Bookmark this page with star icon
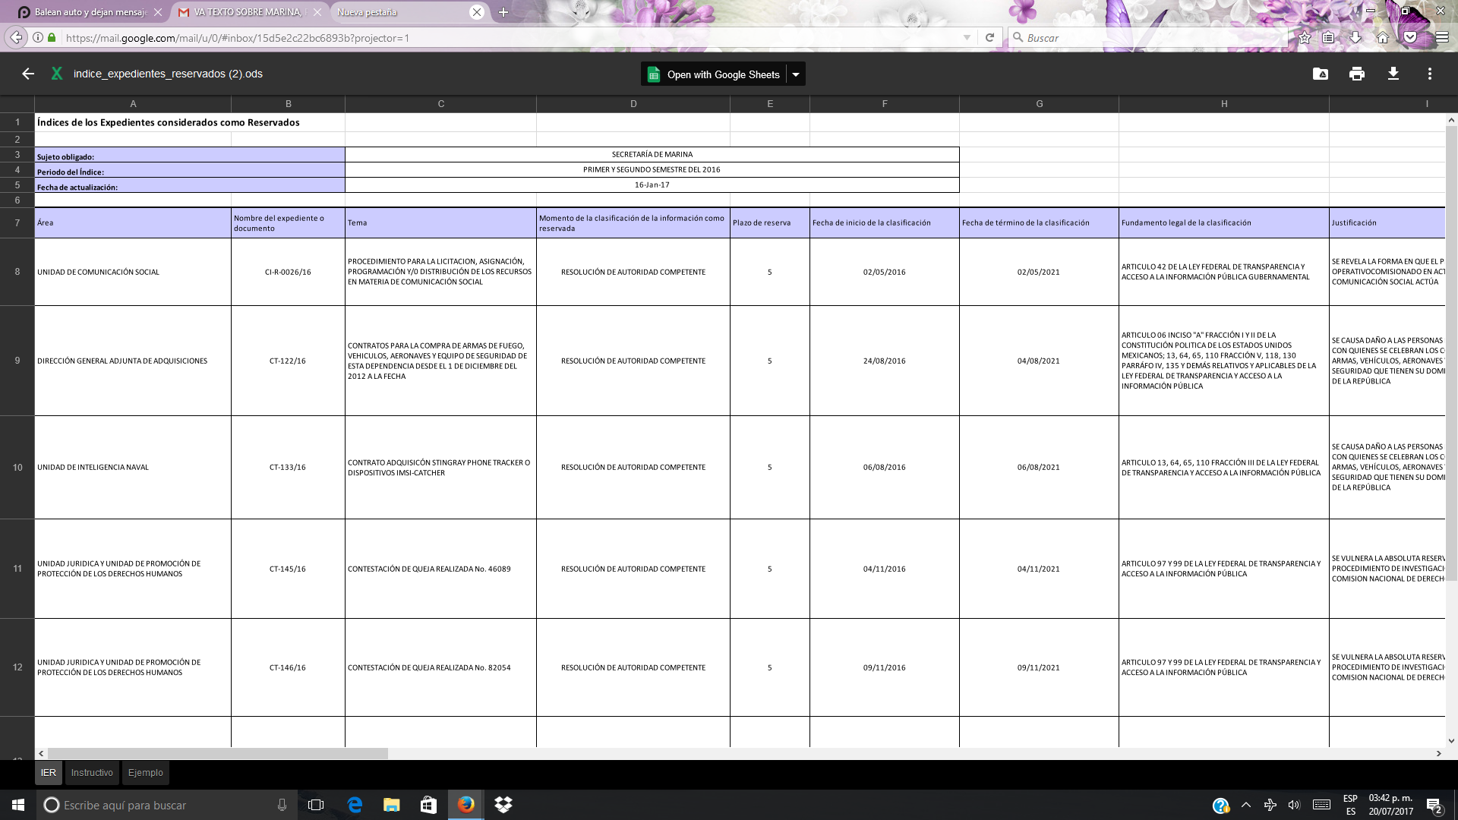Viewport: 1458px width, 820px height. pos(1305,37)
